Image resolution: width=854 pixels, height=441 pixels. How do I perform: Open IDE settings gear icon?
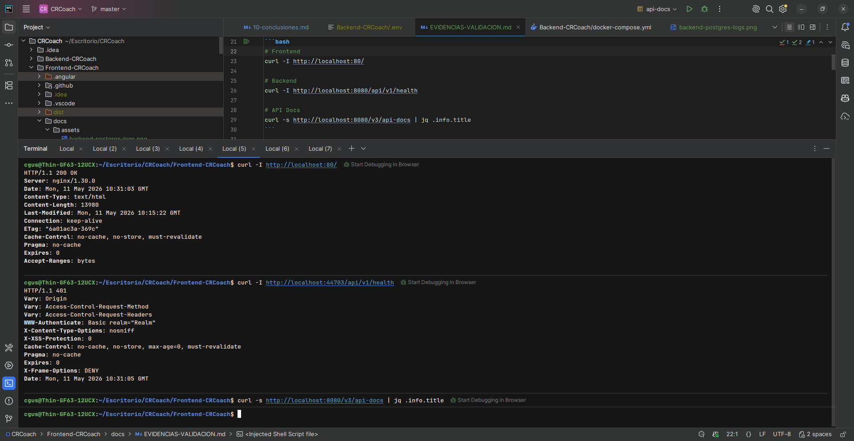783,9
